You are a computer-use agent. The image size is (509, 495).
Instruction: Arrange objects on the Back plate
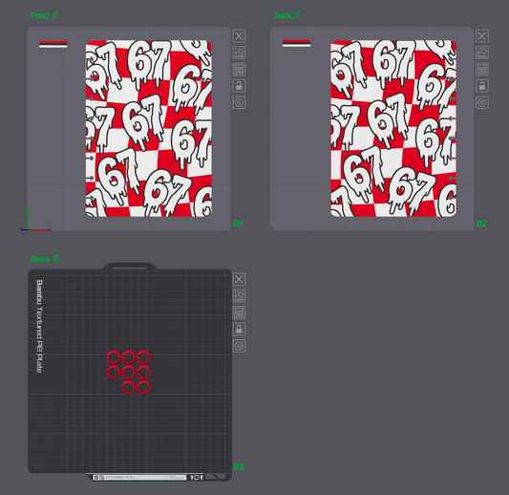coord(482,69)
